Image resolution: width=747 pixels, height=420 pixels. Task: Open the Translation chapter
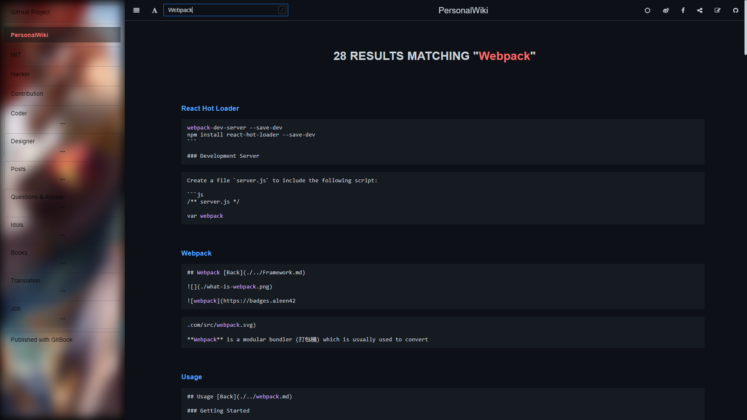(x=26, y=281)
